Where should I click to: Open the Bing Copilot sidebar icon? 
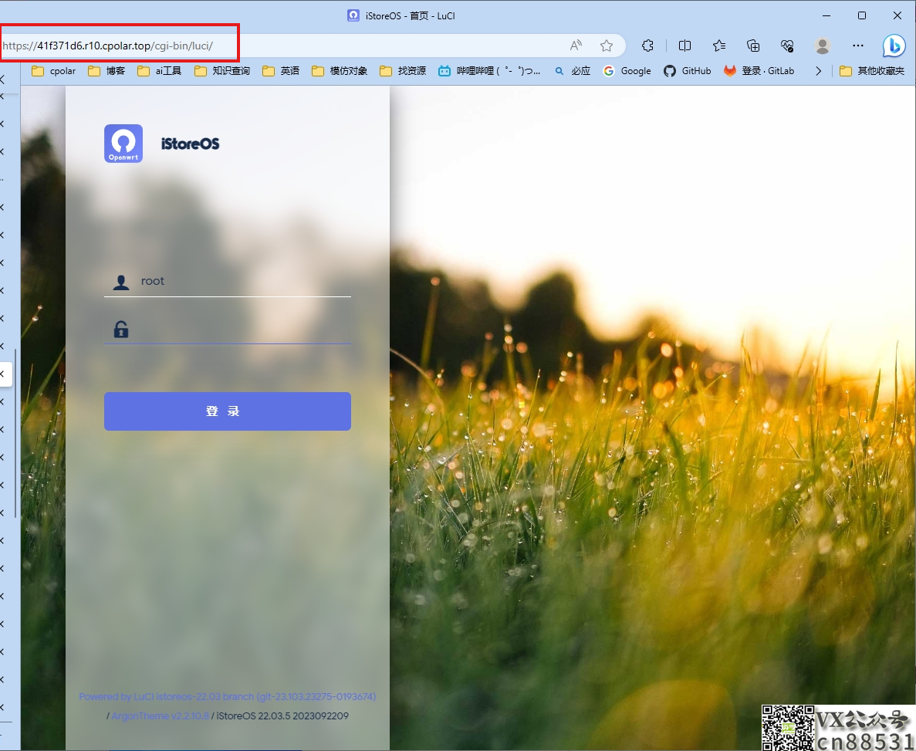coord(894,46)
